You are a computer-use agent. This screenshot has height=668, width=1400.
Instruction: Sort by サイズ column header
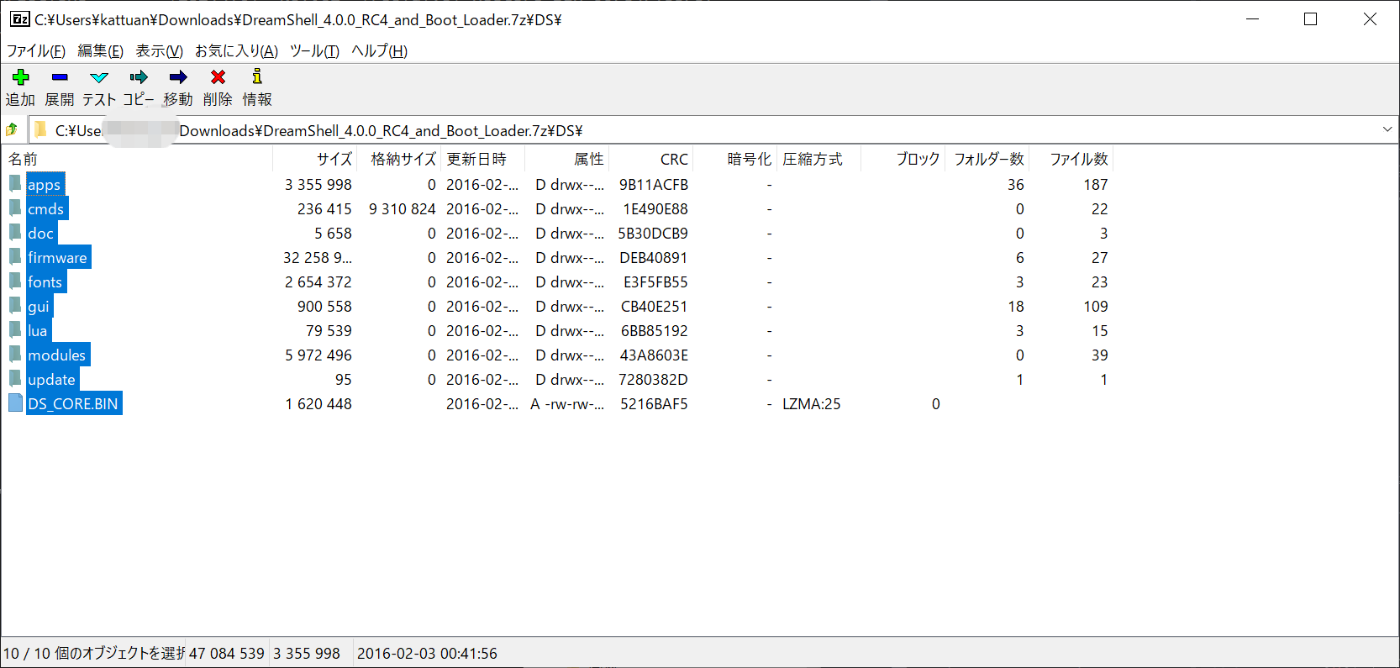click(315, 159)
